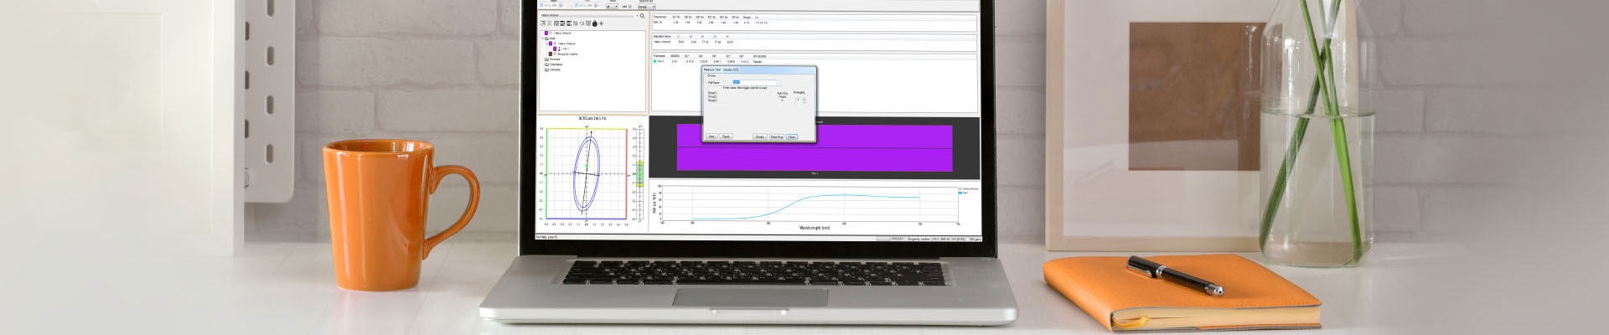Open the Substrates folder in the tree
Screen dimensions: 1609x335
click(555, 64)
